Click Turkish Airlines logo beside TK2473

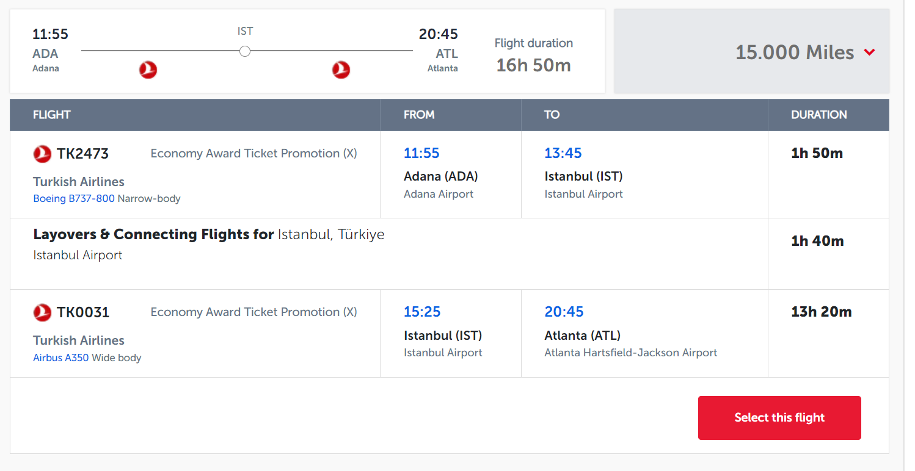pos(42,154)
